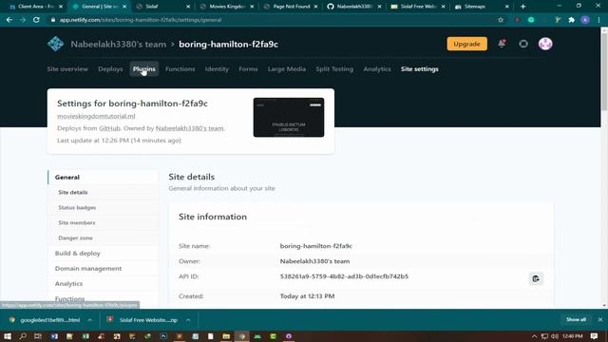The width and height of the screenshot is (608, 342).
Task: Select Site members in sidebar
Action: [104, 222]
